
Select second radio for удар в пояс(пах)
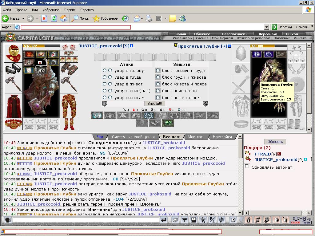coord(110,91)
